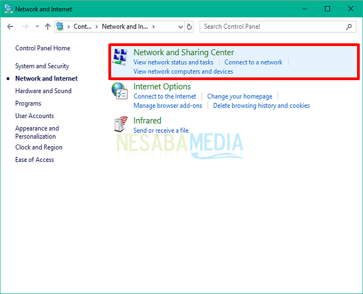Expand the address bar history dropdown

[180, 27]
